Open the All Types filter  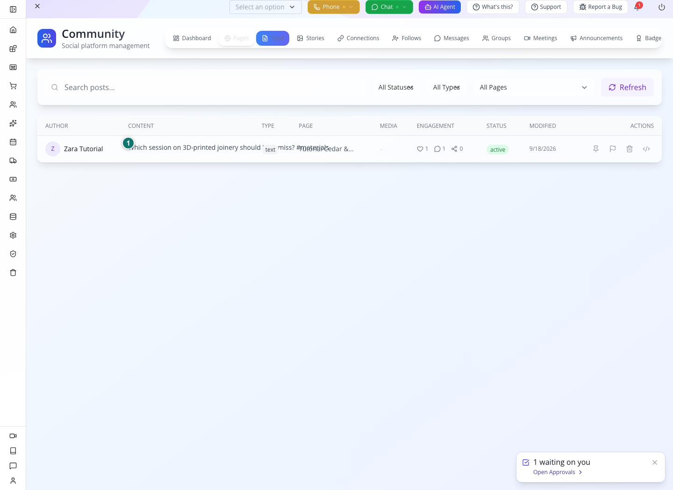tap(447, 87)
